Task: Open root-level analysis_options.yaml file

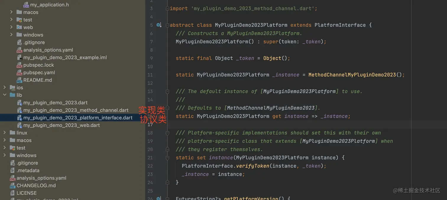Action: coord(41,178)
